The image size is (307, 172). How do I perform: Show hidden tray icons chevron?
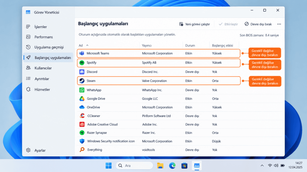[262, 165]
